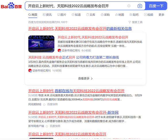Viewport: 168px width, 140px height.
Task: Open the 更多 menu
Action: coord(161,15)
